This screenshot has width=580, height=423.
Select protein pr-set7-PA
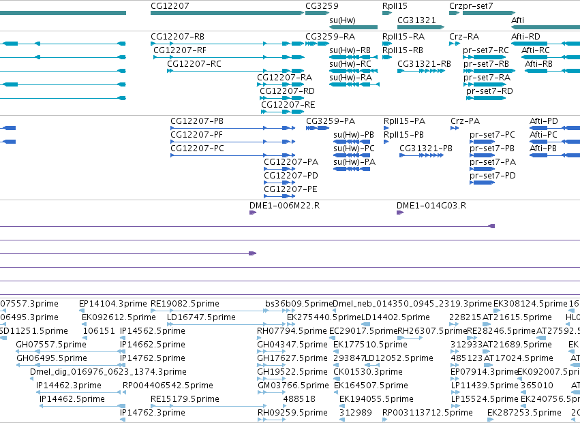pos(483,170)
